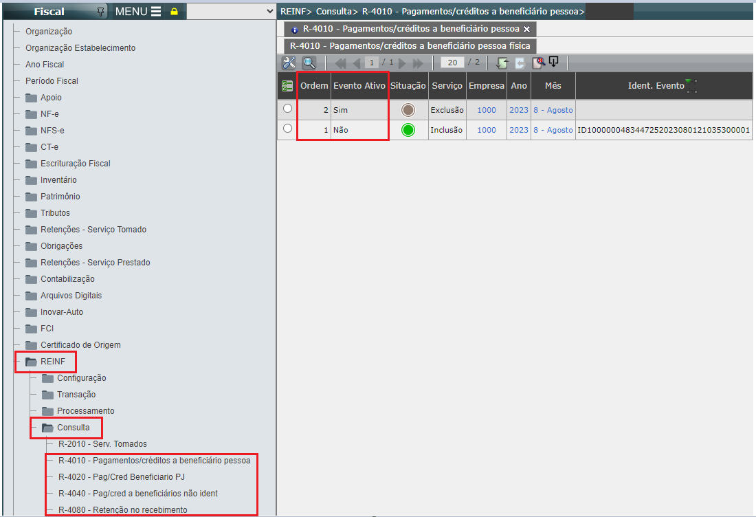The height and width of the screenshot is (517, 756).
Task: Click the download arrow icon in toolbar
Action: click(x=553, y=62)
